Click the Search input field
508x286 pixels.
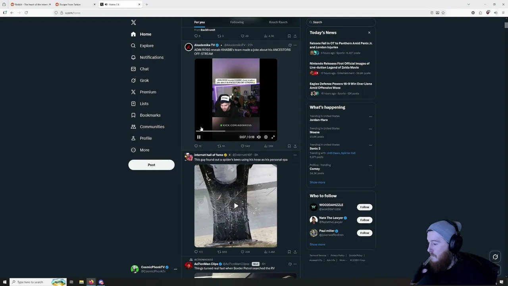coord(341,22)
